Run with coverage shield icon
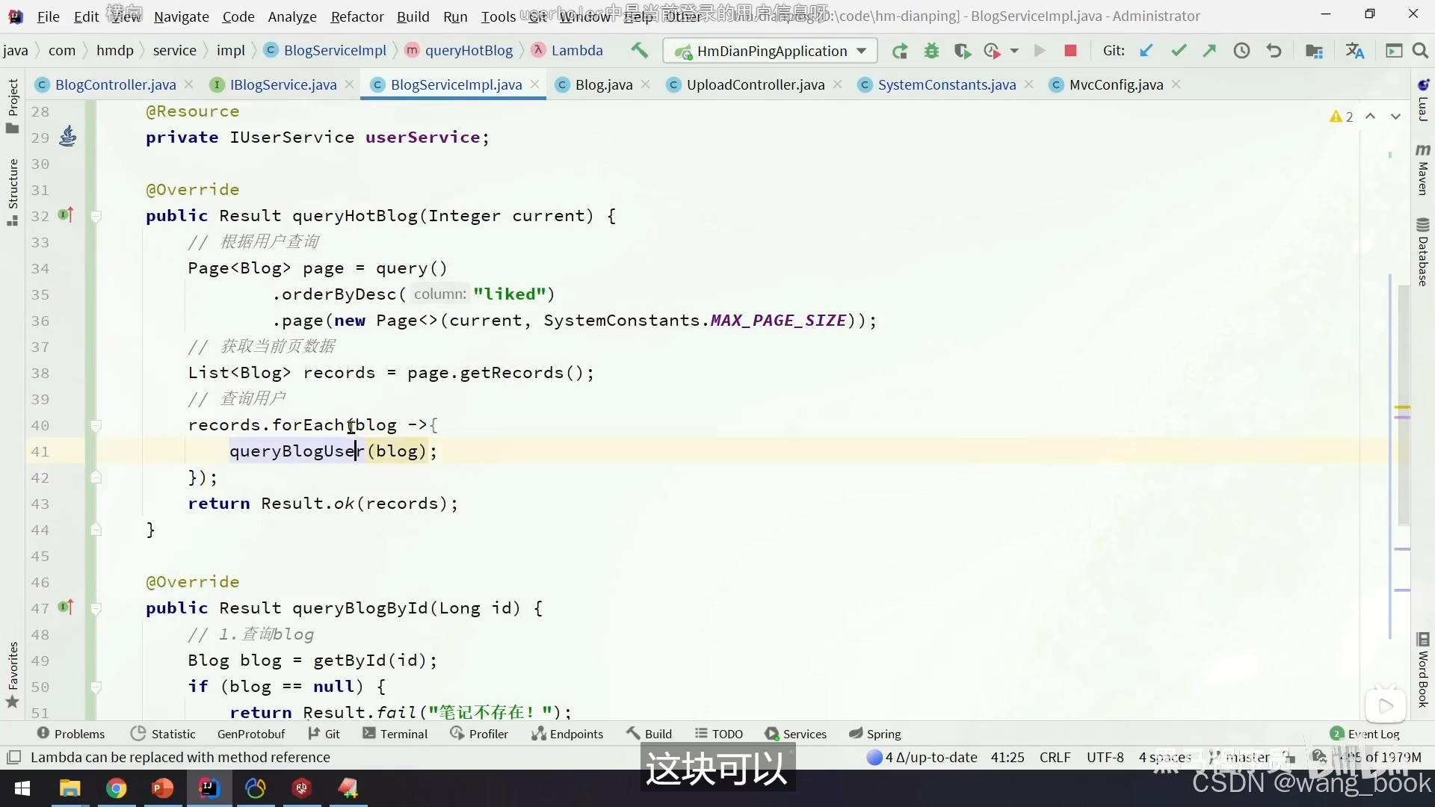The width and height of the screenshot is (1435, 807). click(x=962, y=51)
